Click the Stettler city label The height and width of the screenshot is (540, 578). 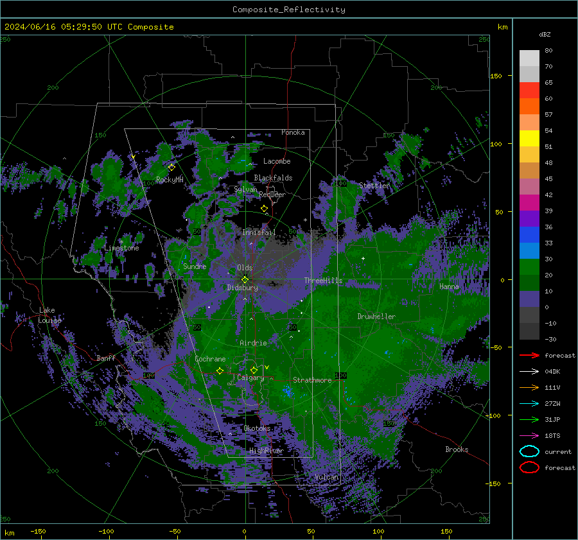click(374, 186)
